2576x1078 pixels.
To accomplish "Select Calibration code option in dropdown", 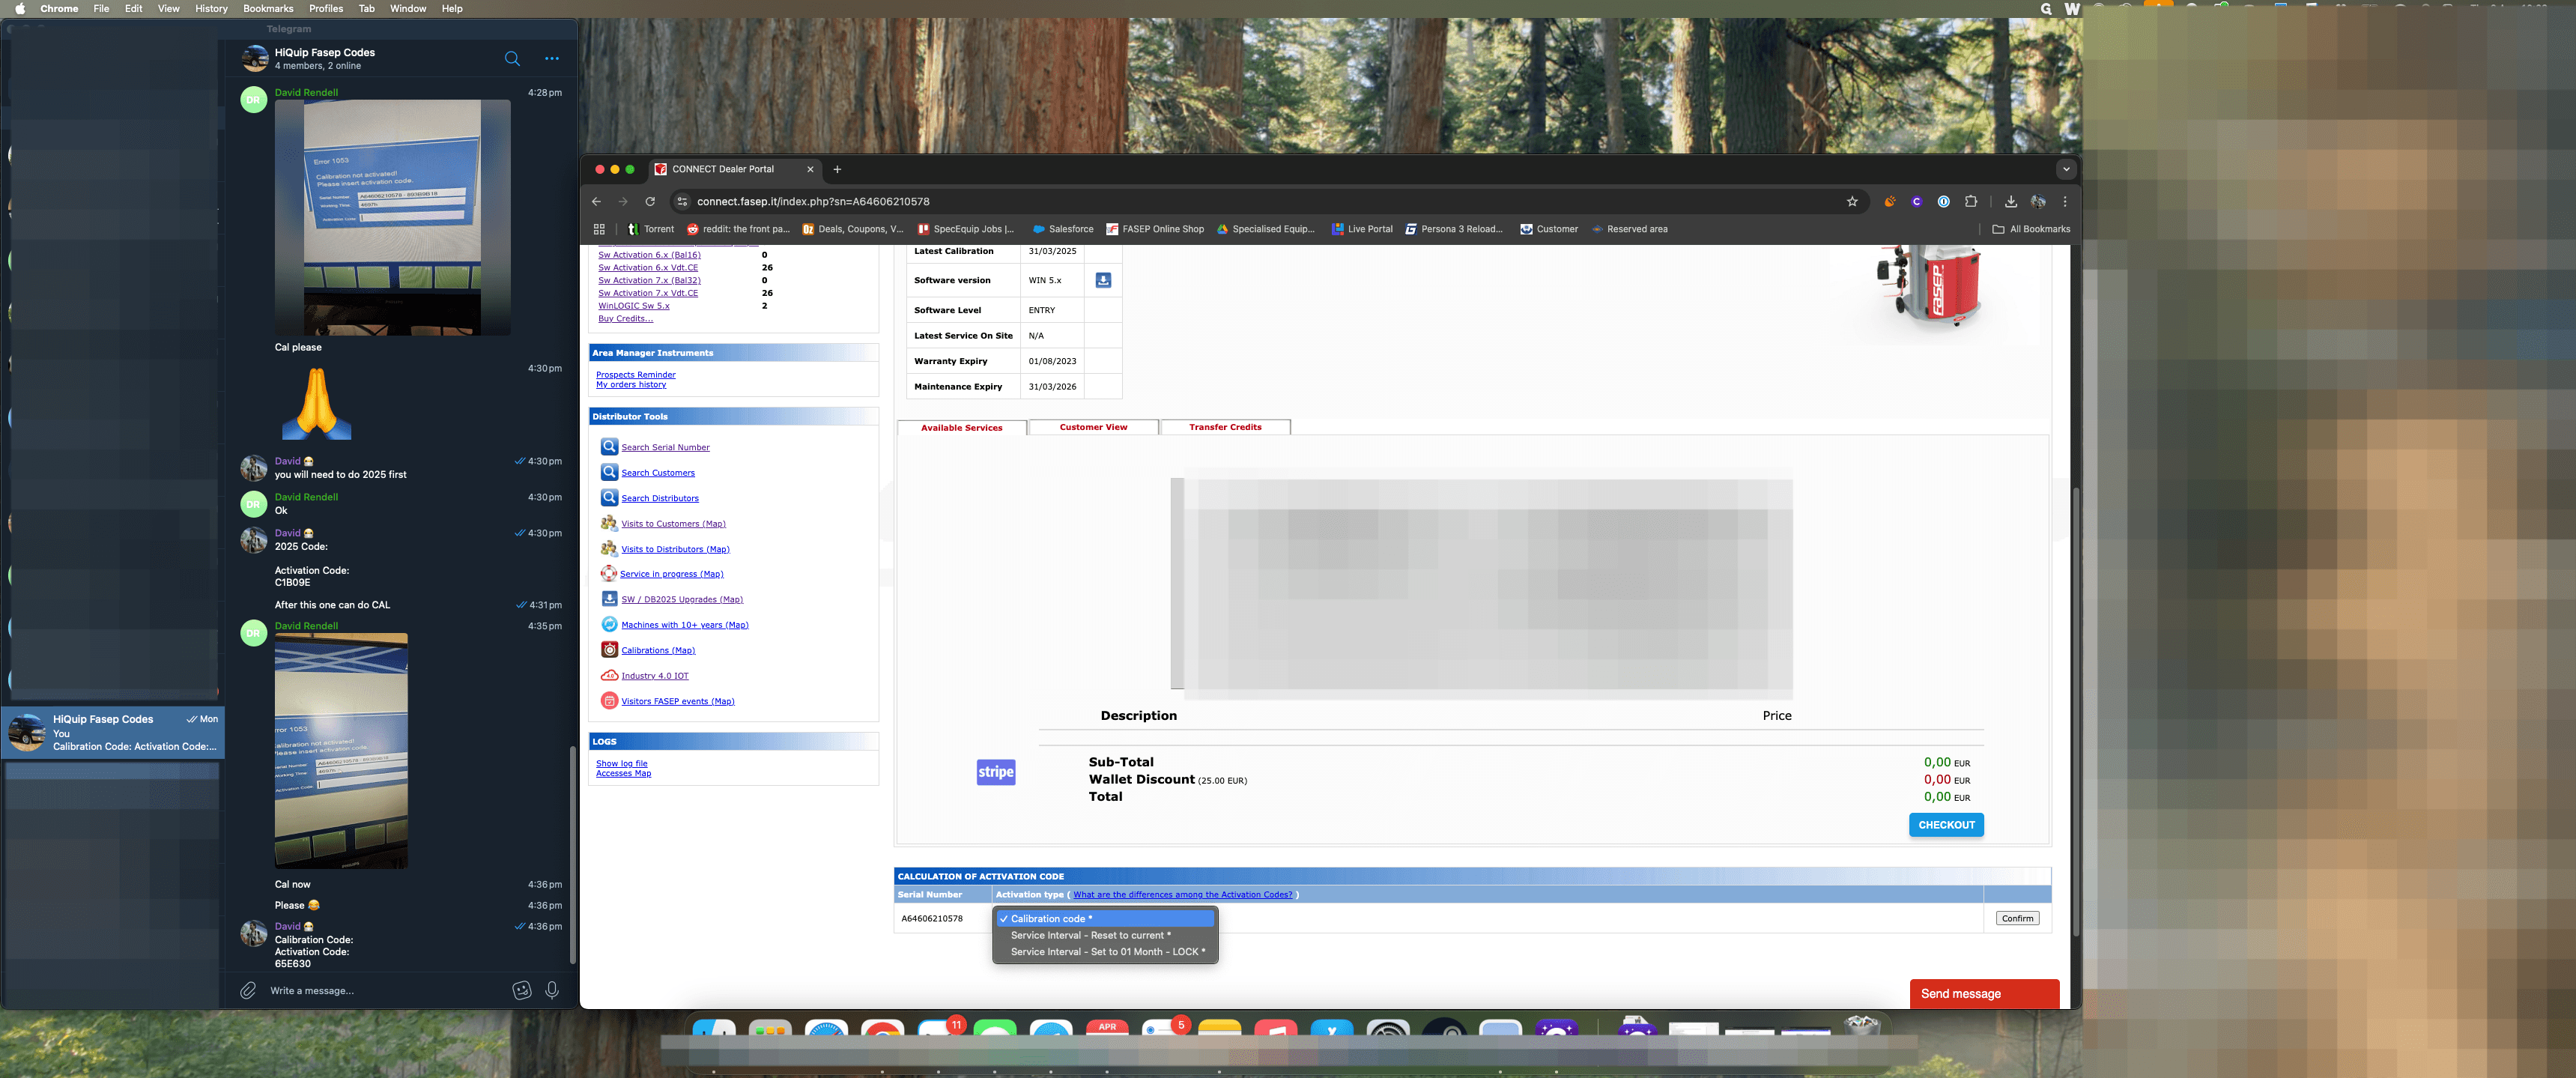I will click(1105, 918).
